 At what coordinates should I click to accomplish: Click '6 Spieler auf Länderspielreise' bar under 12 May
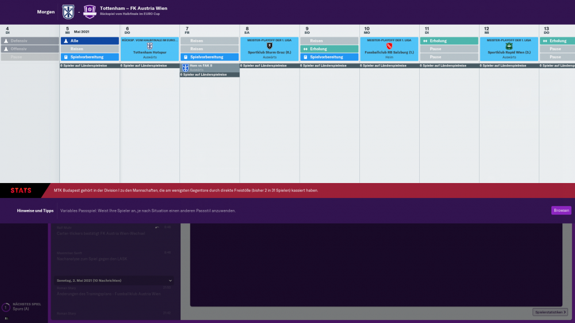tap(509, 65)
